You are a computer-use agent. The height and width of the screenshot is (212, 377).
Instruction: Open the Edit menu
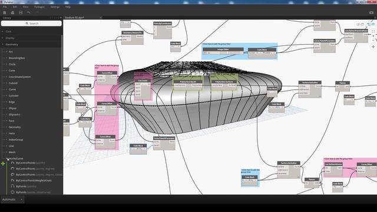[x=15, y=7]
